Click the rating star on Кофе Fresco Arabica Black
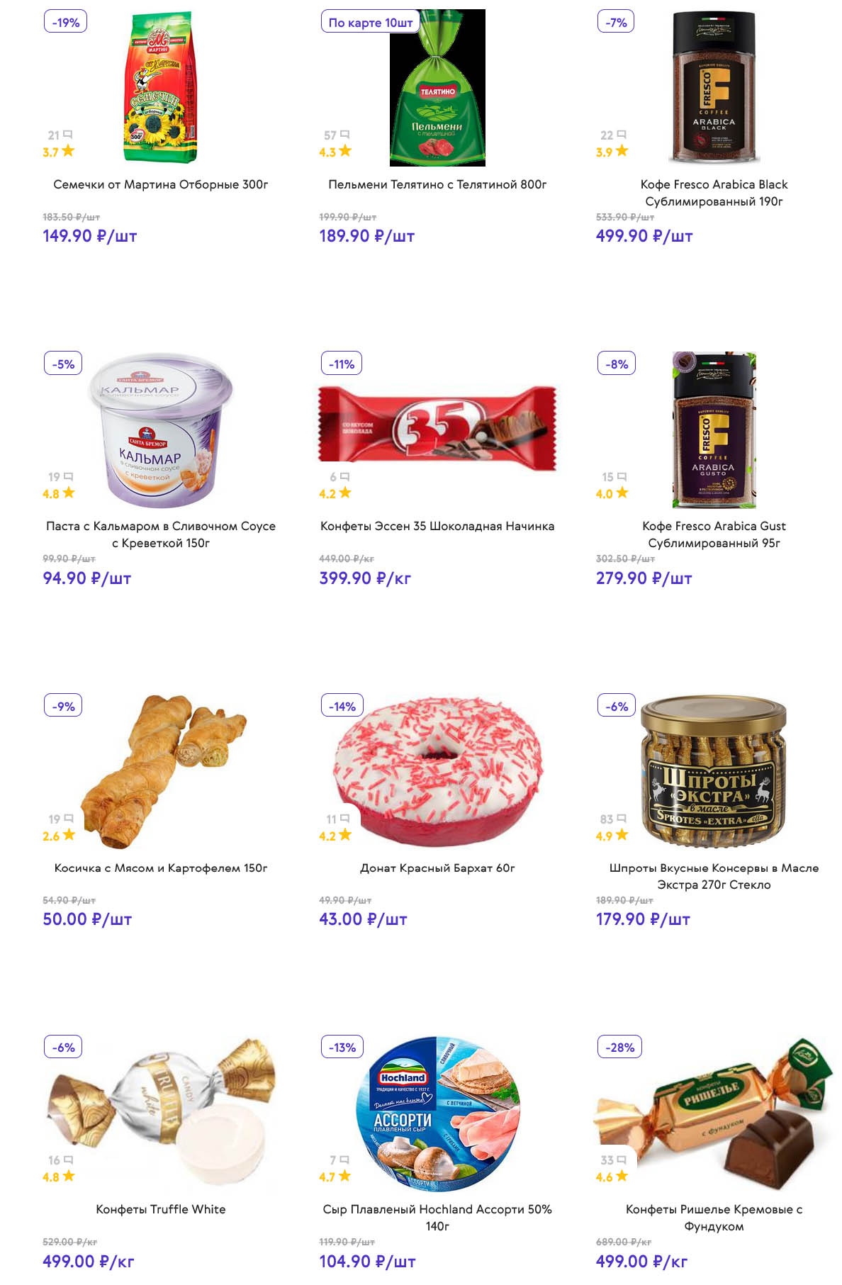Screen dimensions: 842x1285 [x=622, y=151]
